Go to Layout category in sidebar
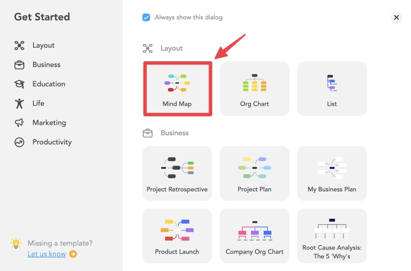The height and width of the screenshot is (271, 411). (x=43, y=45)
